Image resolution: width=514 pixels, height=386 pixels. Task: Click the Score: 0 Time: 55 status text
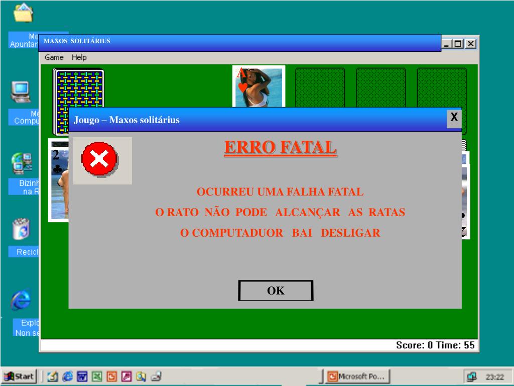435,345
